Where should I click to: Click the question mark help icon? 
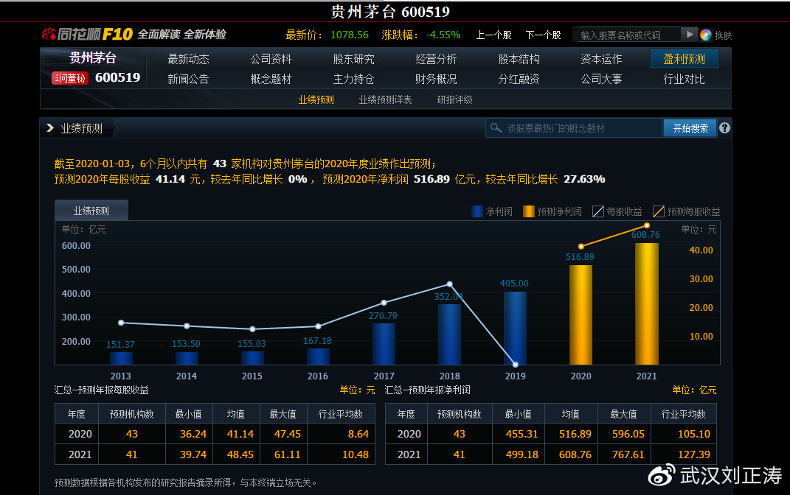pos(724,127)
